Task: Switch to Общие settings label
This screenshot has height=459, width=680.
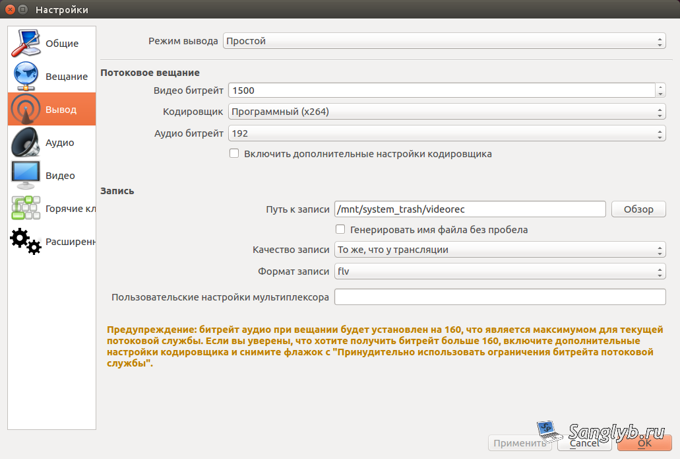Action: [x=62, y=44]
